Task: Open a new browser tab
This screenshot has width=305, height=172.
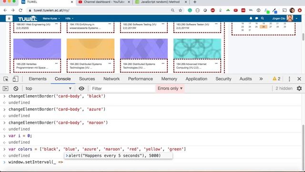Action: pos(195,2)
